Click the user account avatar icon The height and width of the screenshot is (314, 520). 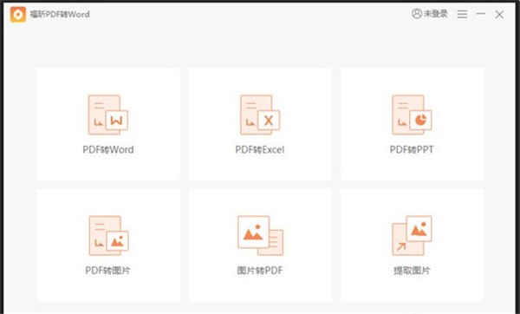[x=417, y=14]
